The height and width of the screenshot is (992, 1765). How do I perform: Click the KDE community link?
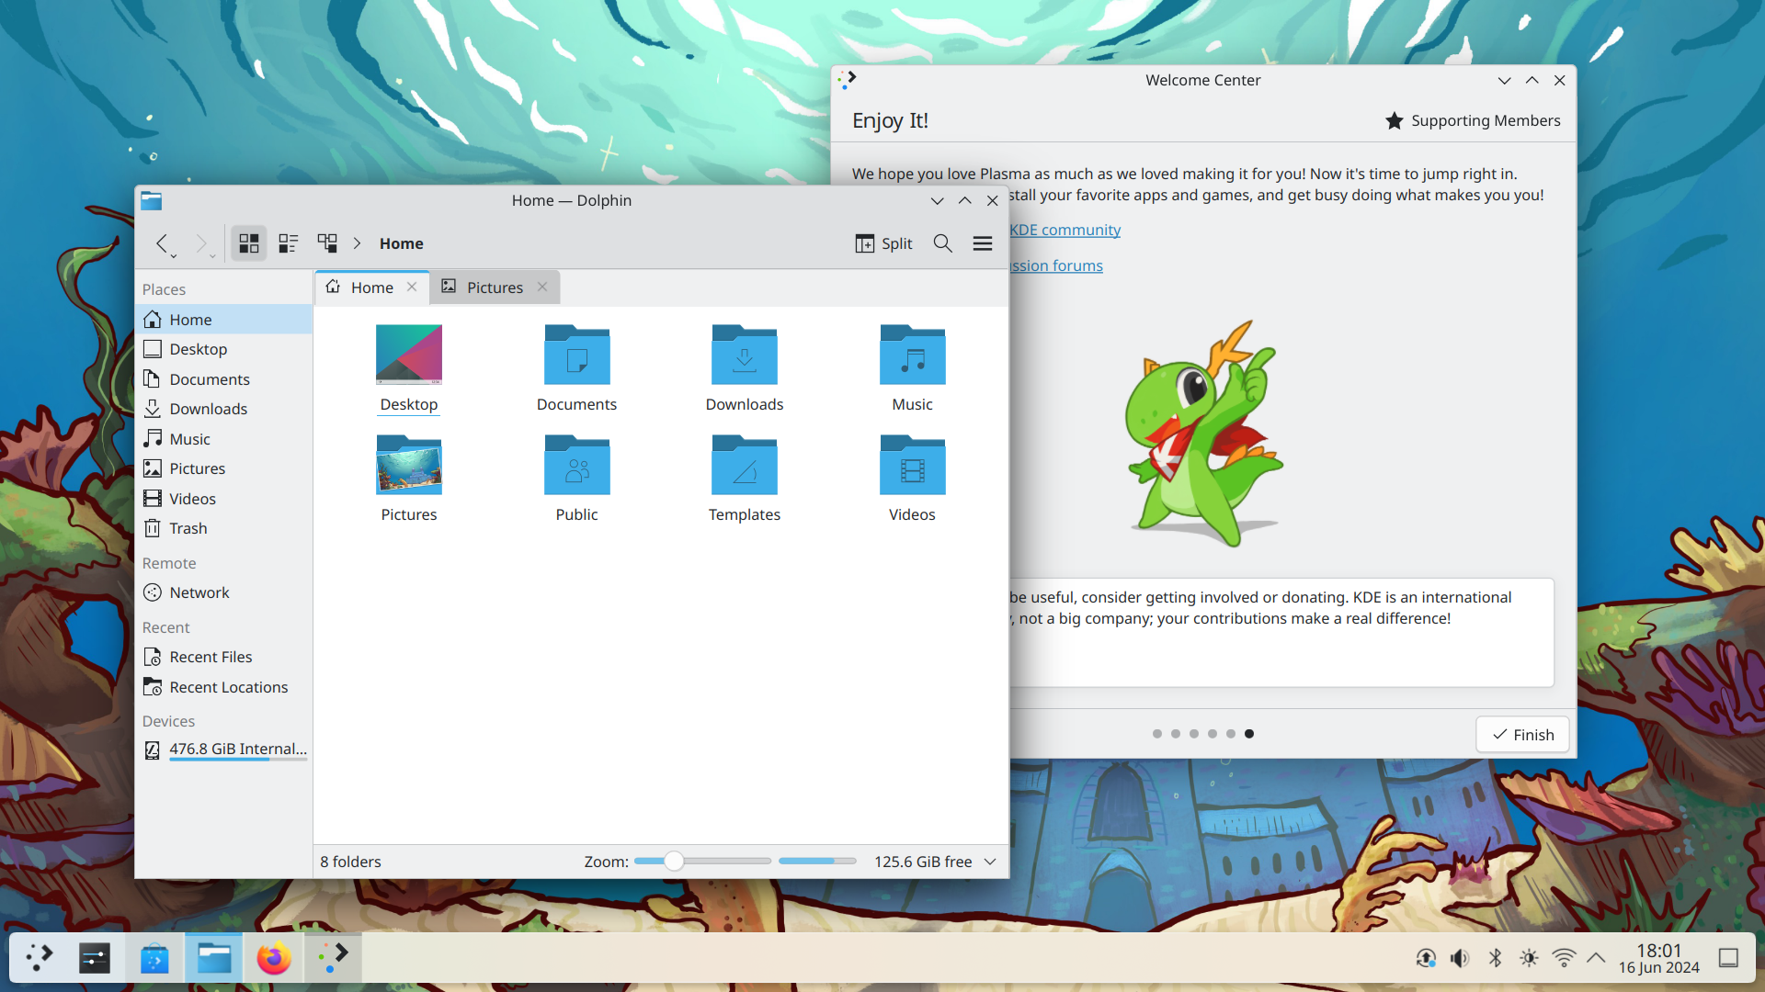click(1065, 229)
